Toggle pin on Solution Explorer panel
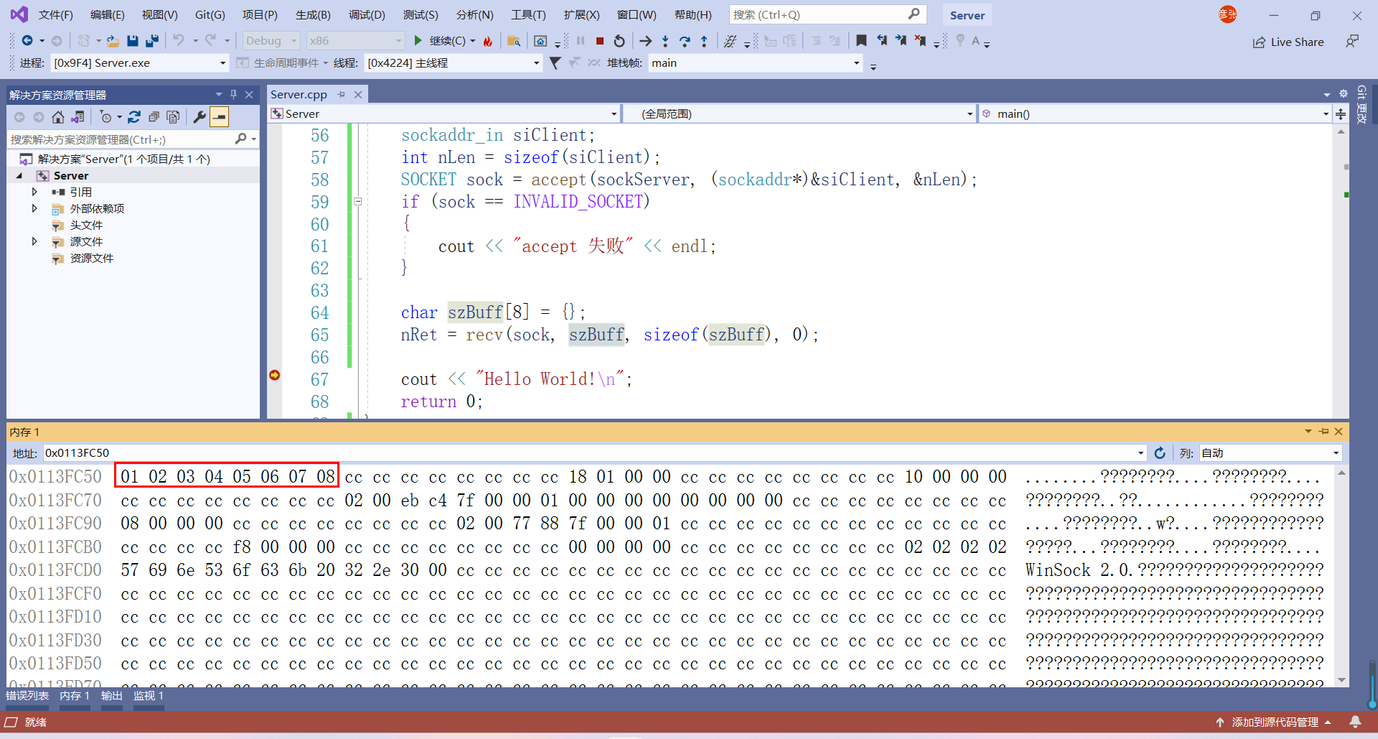This screenshot has width=1378, height=739. tap(233, 94)
